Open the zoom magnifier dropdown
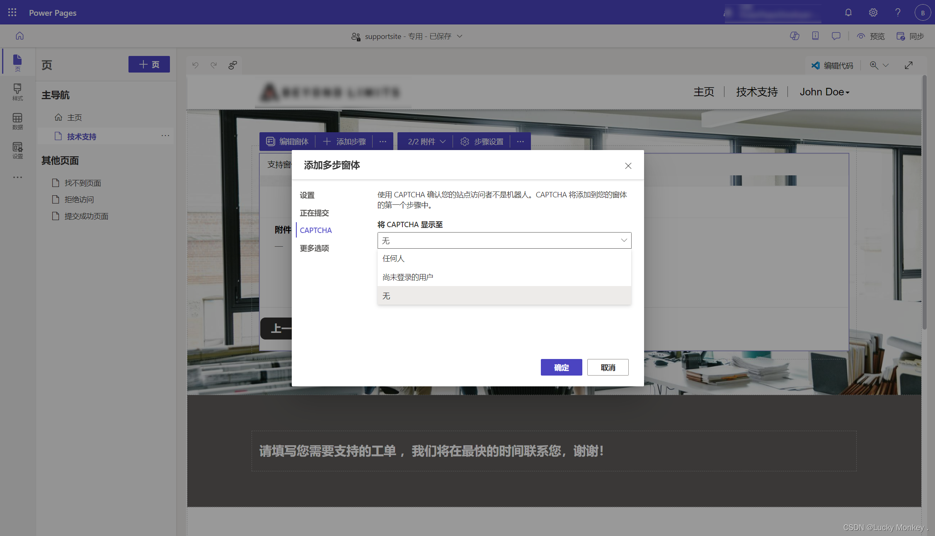Viewport: 935px width, 536px height. pos(879,65)
